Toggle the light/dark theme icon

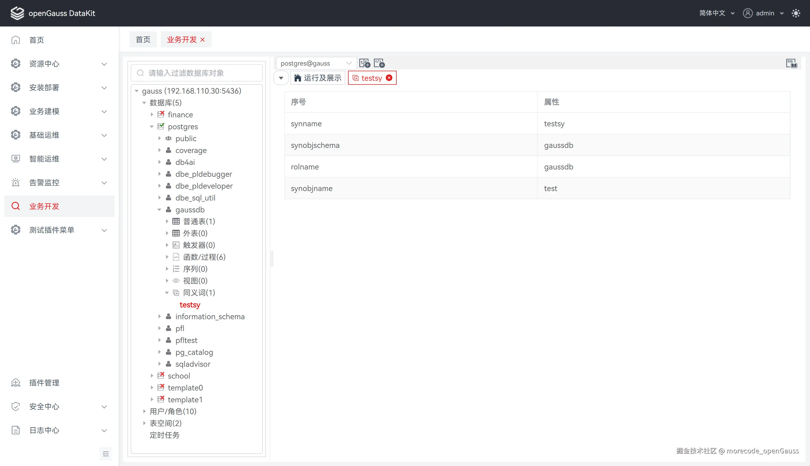pyautogui.click(x=796, y=13)
